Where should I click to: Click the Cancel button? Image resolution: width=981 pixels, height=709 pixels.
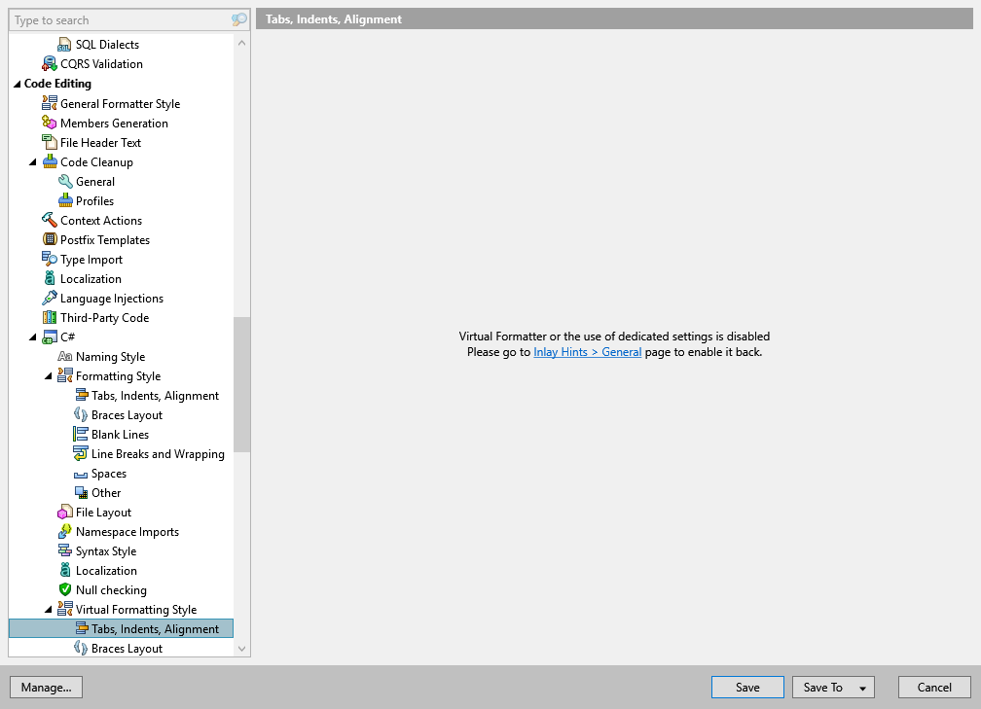pyautogui.click(x=933, y=687)
